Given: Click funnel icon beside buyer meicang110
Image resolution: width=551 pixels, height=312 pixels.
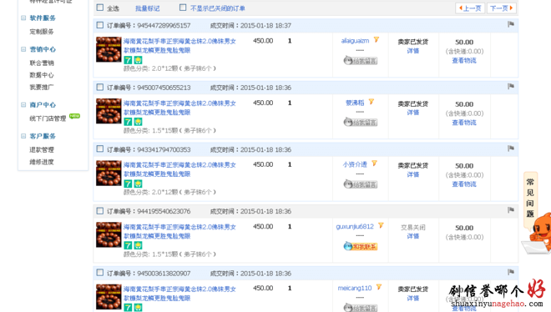Looking at the screenshot, I should pyautogui.click(x=379, y=287).
